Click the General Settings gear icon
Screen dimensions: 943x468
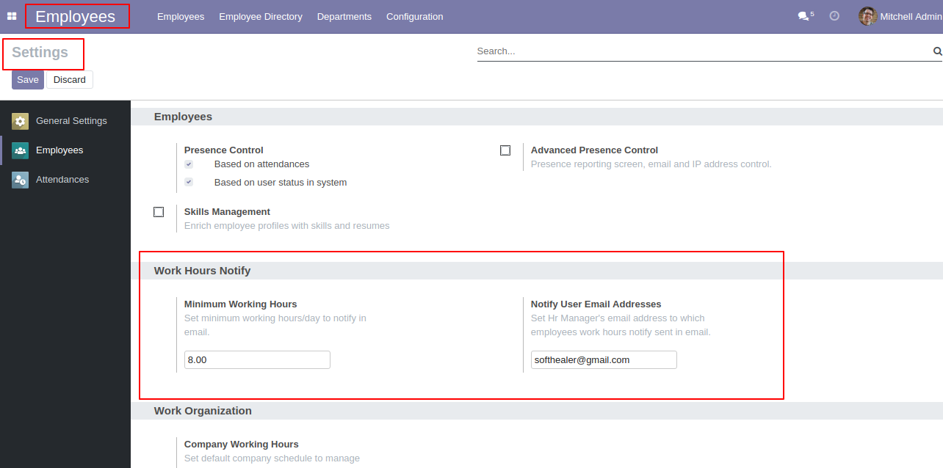[21, 121]
